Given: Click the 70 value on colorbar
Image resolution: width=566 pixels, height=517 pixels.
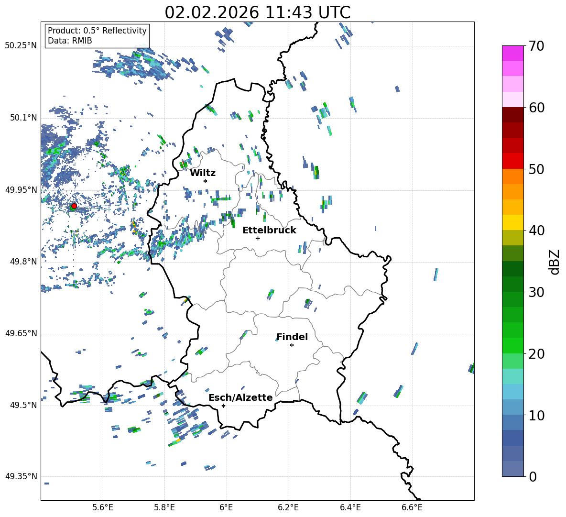Looking at the screenshot, I should (536, 46).
